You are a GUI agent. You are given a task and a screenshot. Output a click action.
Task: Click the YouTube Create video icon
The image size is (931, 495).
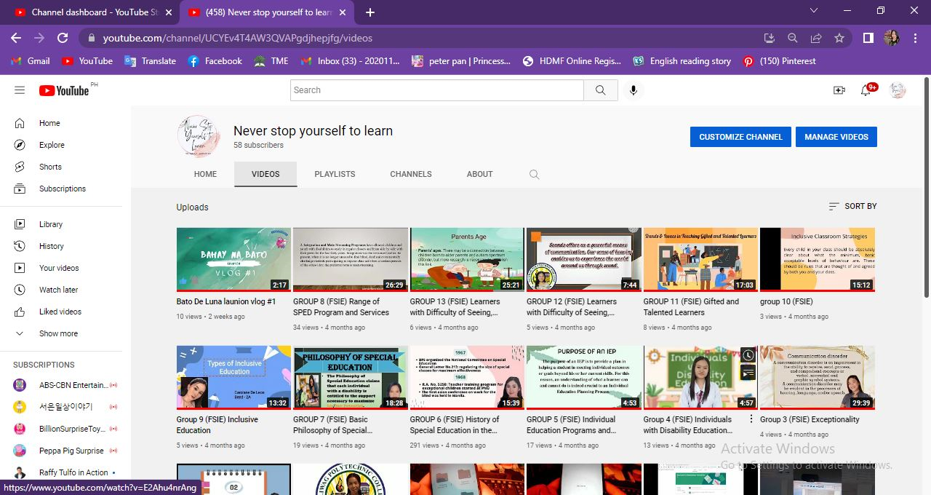click(839, 90)
